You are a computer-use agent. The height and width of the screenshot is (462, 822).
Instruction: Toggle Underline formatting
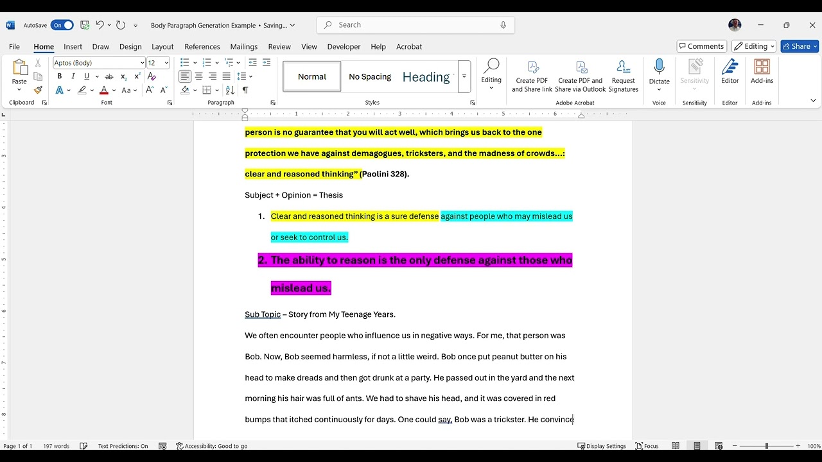[87, 76]
